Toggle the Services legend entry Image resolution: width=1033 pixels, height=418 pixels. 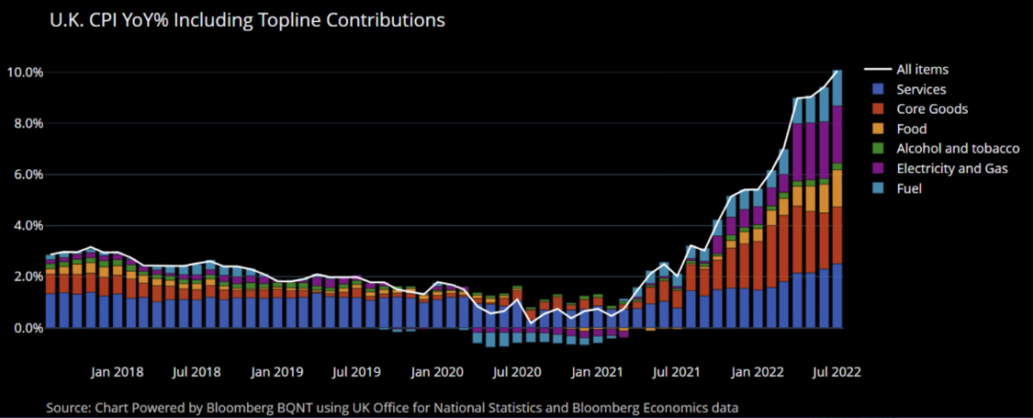(x=910, y=89)
